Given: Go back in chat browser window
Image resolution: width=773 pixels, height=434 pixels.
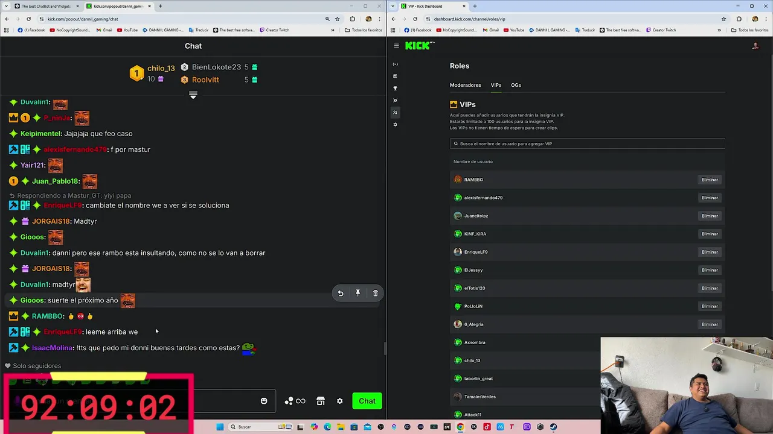Looking at the screenshot, I should 7,19.
